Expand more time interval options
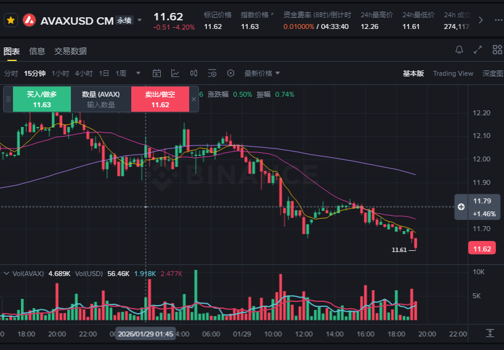504x350 pixels. tap(137, 73)
